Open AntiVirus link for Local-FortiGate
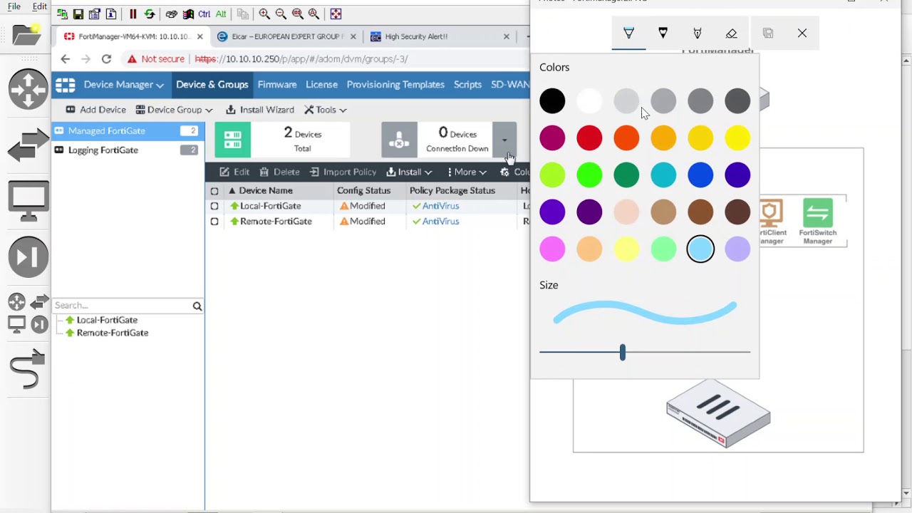 (x=440, y=206)
